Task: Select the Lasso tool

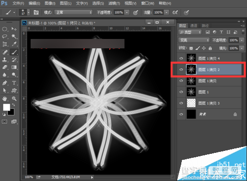Action: pos(4,36)
